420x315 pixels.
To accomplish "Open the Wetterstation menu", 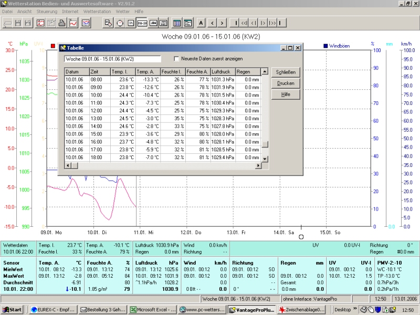I will pyautogui.click(x=97, y=11).
